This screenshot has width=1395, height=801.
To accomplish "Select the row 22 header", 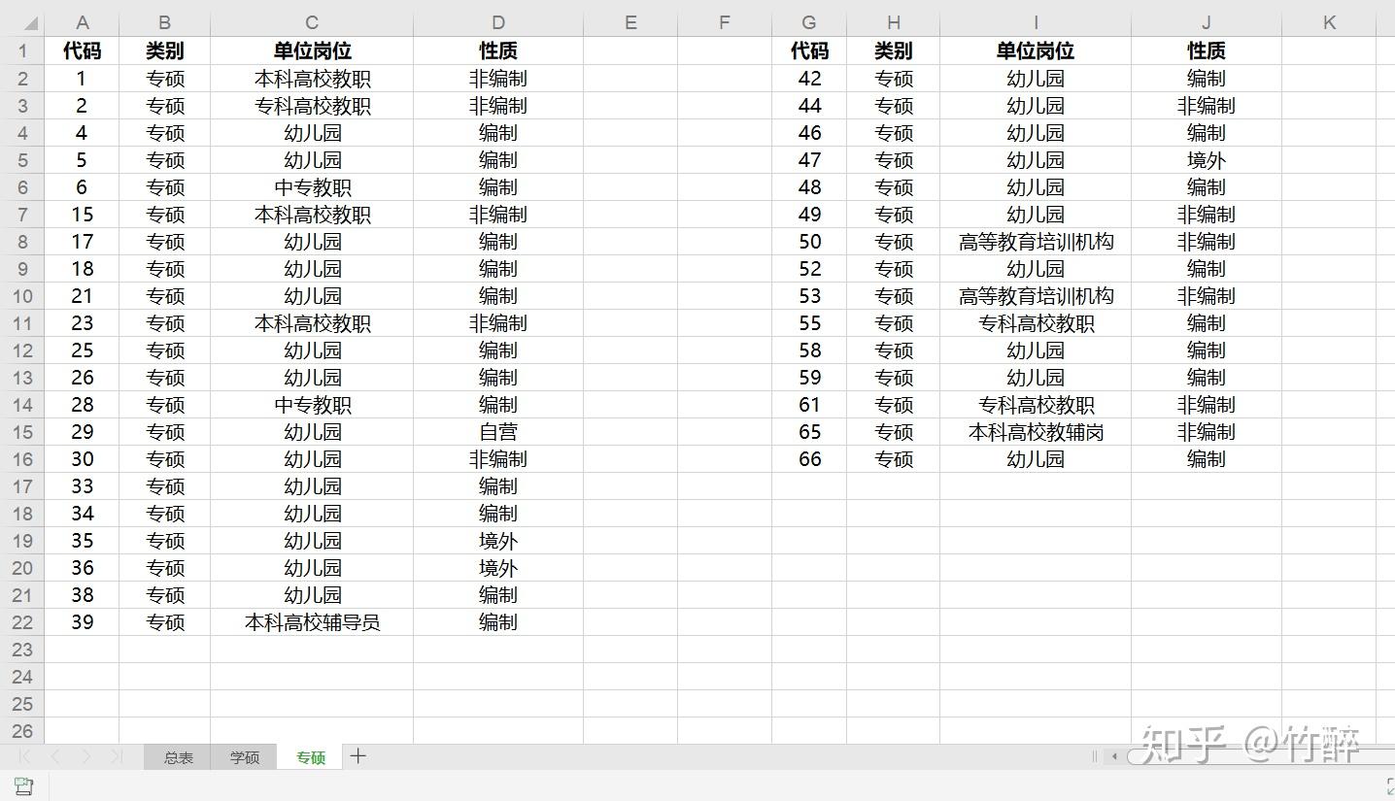I will (22, 622).
